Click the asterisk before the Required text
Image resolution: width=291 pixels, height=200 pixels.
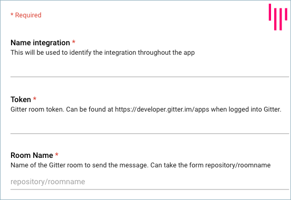click(x=12, y=15)
